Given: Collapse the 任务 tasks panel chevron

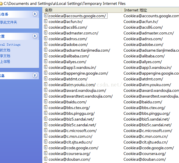Looking at the screenshot, I should (x=35, y=14).
